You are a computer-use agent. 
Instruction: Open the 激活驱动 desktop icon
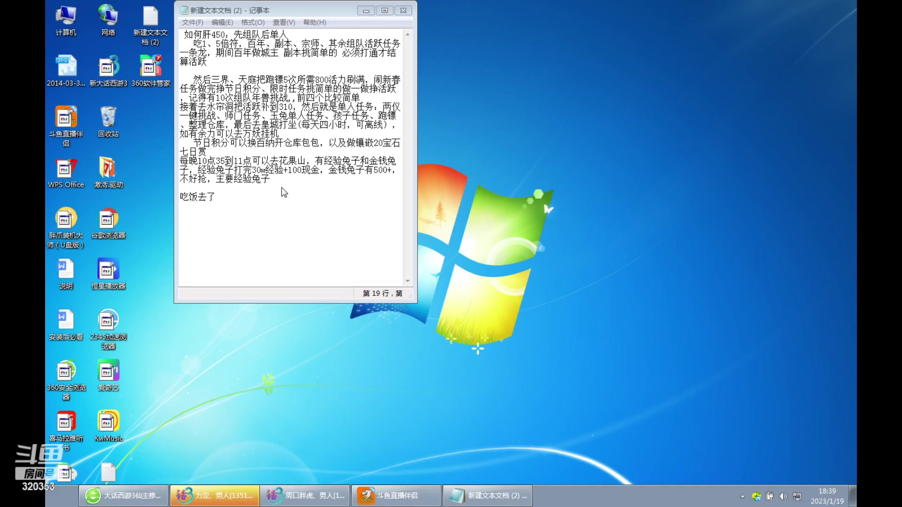(108, 173)
